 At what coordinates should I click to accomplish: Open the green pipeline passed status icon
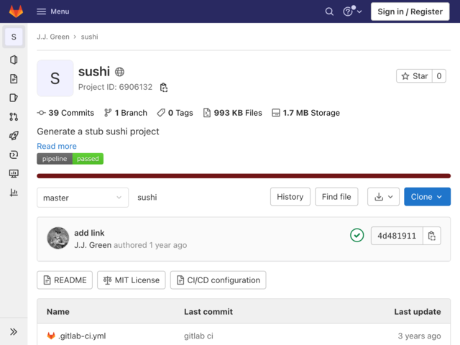[x=357, y=235]
